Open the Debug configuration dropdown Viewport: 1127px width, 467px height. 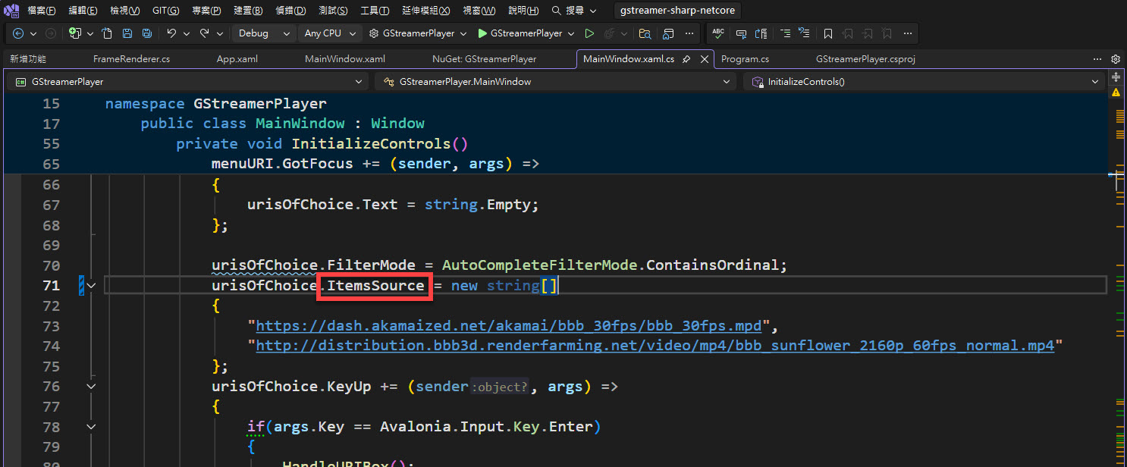[262, 33]
